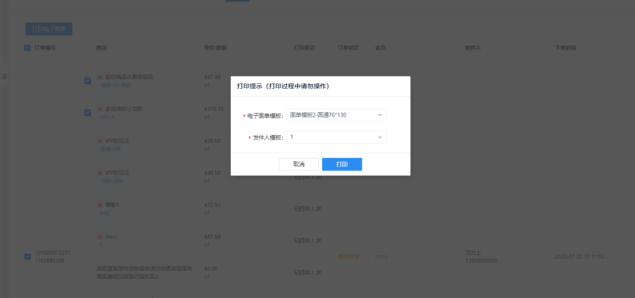Image resolution: width=635 pixels, height=298 pixels.
Task: Click 已打印 1 次 in the 懵智1 row
Action: 308,208
